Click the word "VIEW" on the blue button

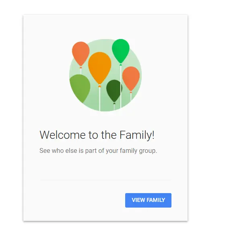point(138,200)
